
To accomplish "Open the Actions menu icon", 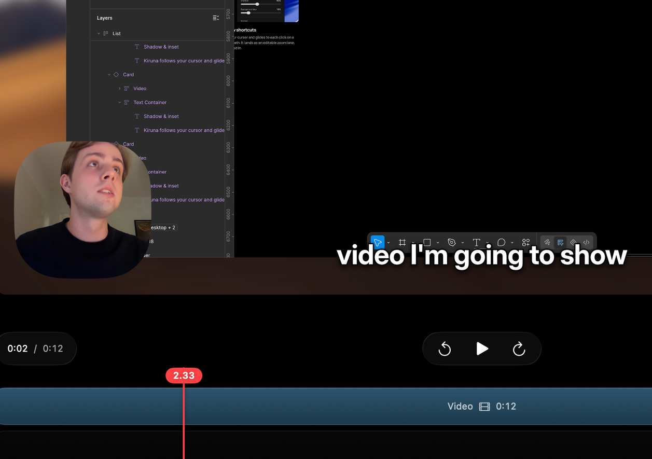I will pos(526,242).
